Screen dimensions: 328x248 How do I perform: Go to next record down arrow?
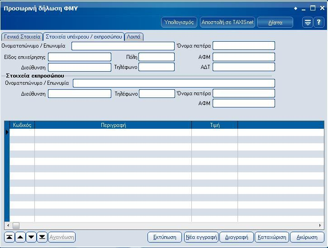[31, 237]
